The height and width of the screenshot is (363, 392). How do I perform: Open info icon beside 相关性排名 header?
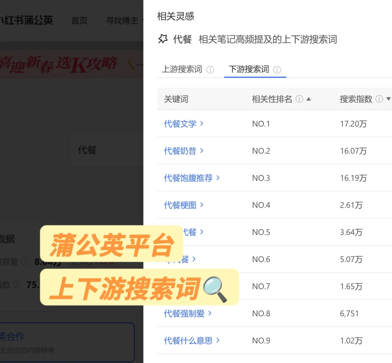point(299,99)
